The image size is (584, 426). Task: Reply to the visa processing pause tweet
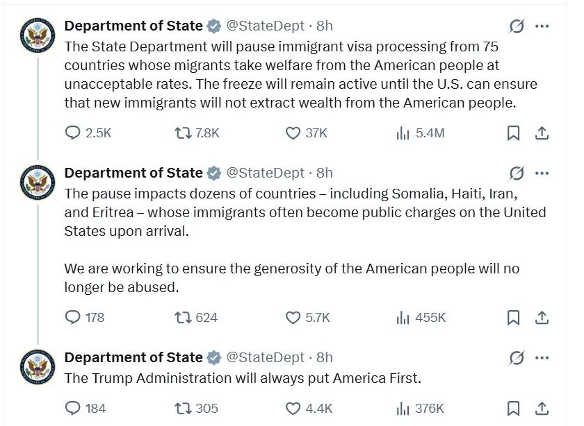73,133
